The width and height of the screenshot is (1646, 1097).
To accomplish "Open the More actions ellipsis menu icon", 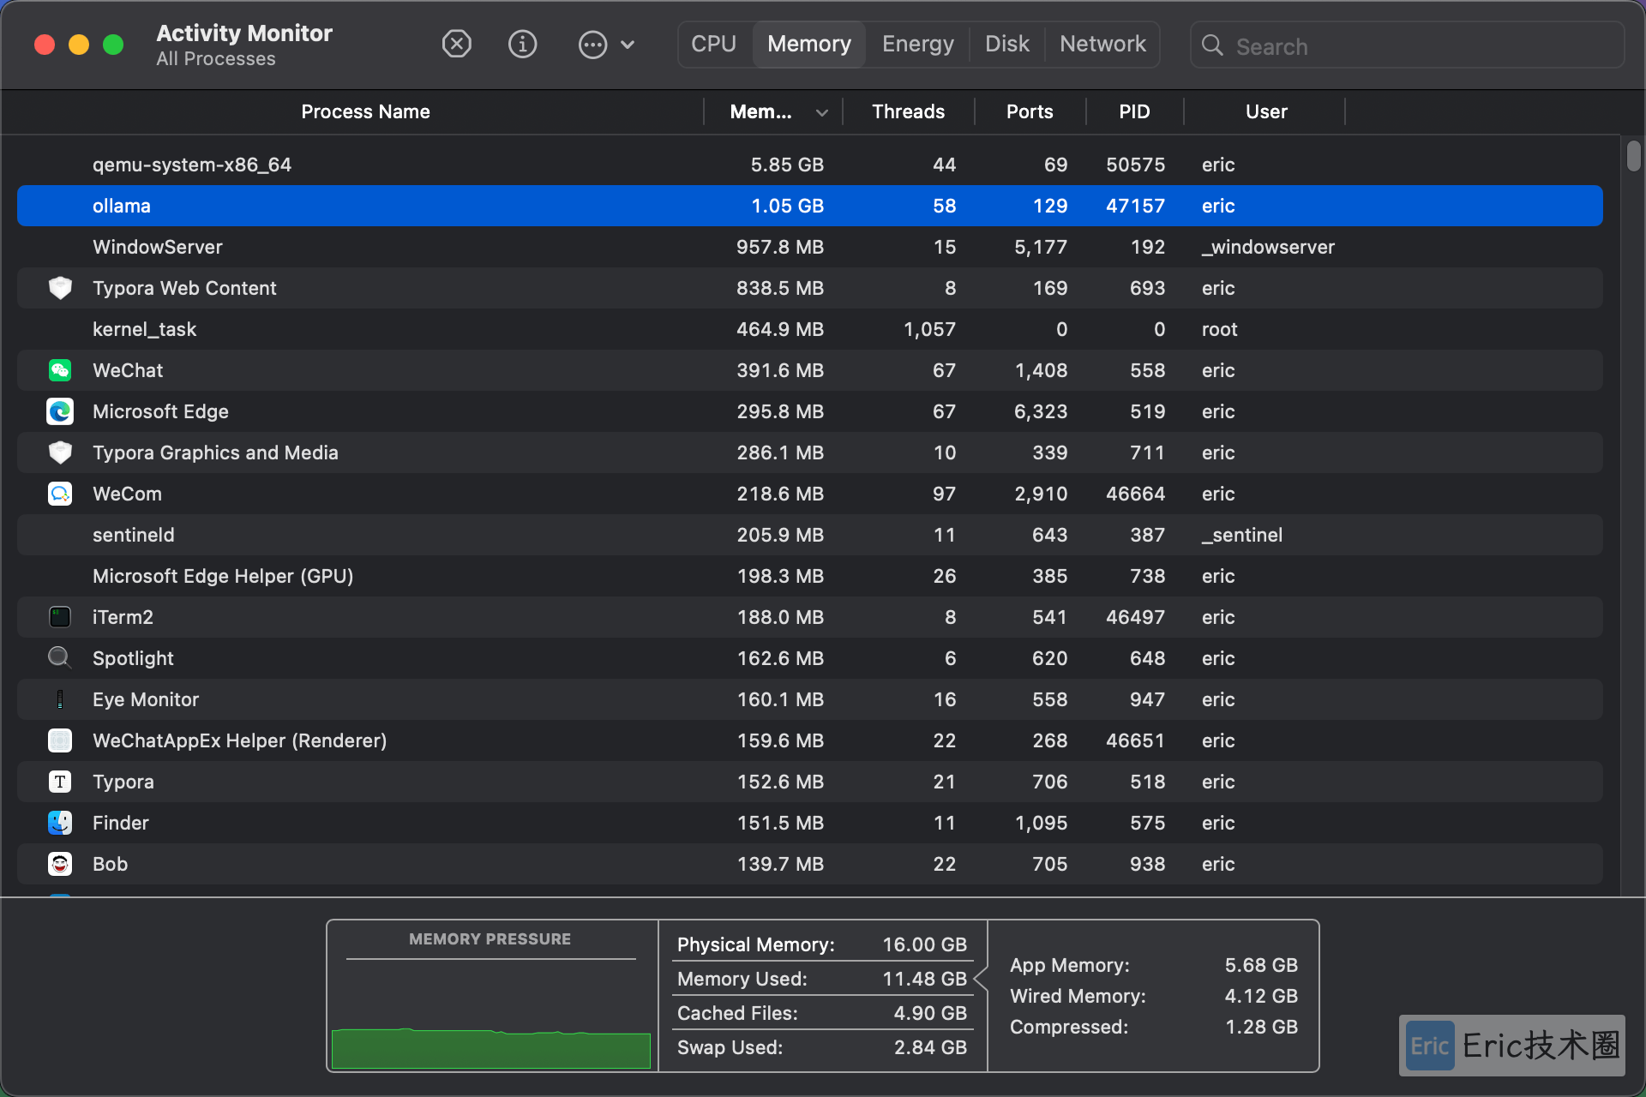I will [x=592, y=45].
